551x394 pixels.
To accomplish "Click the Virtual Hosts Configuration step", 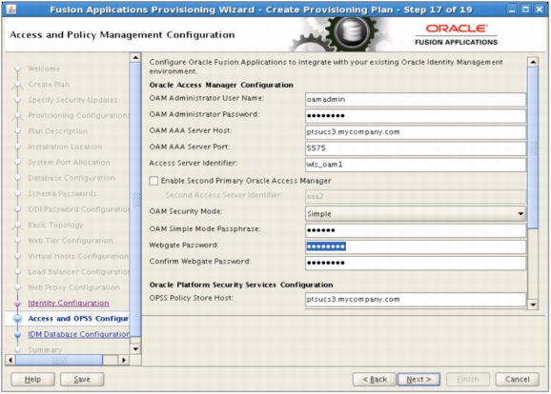I will [x=79, y=256].
